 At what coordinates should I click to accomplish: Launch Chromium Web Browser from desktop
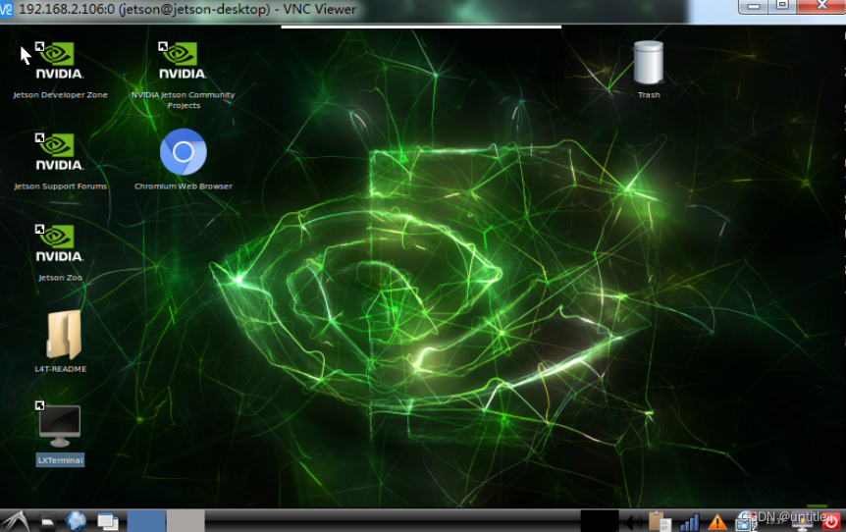click(x=184, y=151)
